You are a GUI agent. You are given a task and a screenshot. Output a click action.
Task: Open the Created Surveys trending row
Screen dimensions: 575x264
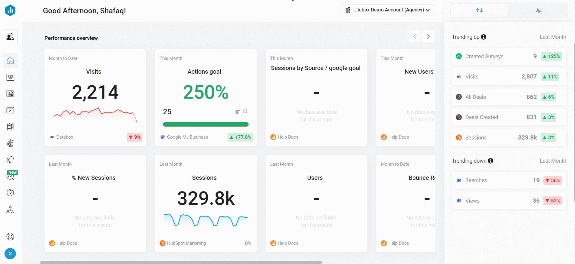(509, 57)
